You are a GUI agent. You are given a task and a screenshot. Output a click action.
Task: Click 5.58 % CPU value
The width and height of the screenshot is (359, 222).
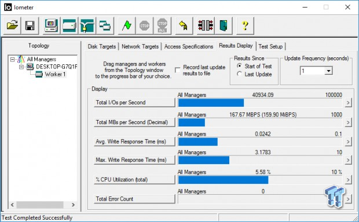pos(263,172)
